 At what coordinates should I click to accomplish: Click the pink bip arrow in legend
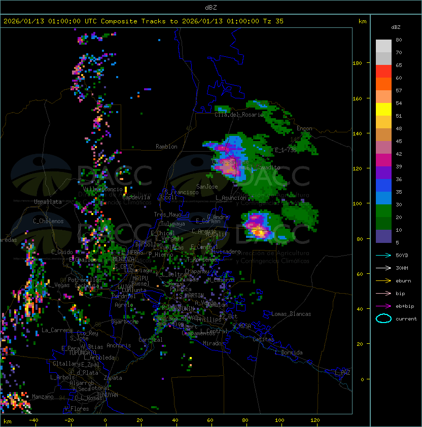coord(383,293)
